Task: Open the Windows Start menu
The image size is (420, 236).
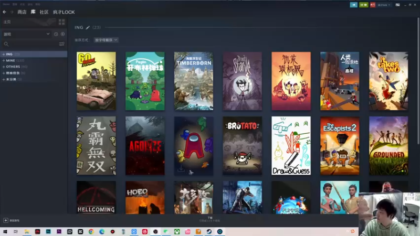Action: tap(5, 231)
